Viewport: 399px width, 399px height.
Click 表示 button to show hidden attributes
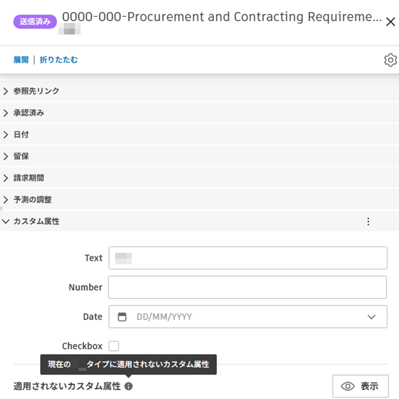click(x=360, y=386)
